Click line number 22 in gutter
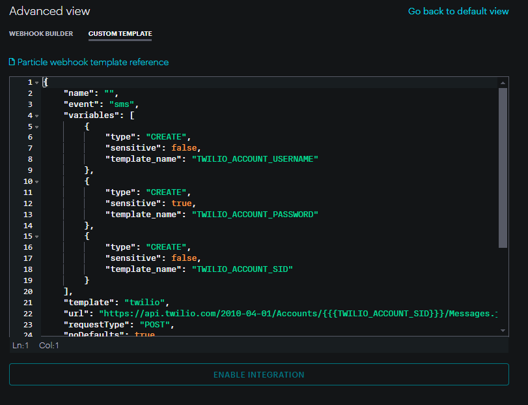 pyautogui.click(x=28, y=314)
